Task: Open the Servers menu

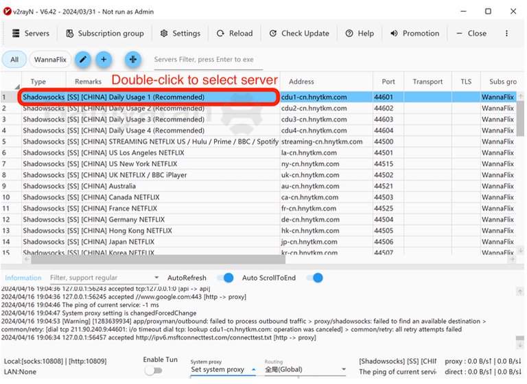Action: 31,33
